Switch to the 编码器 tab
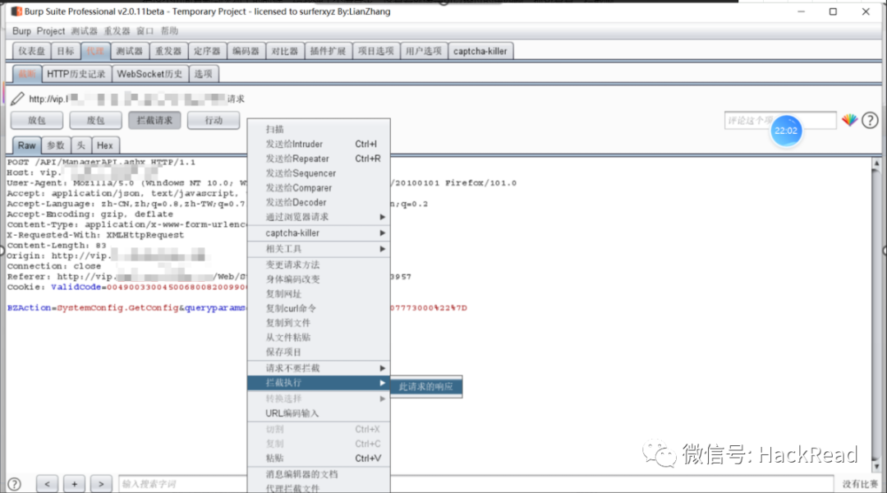887x493 pixels. 246,51
